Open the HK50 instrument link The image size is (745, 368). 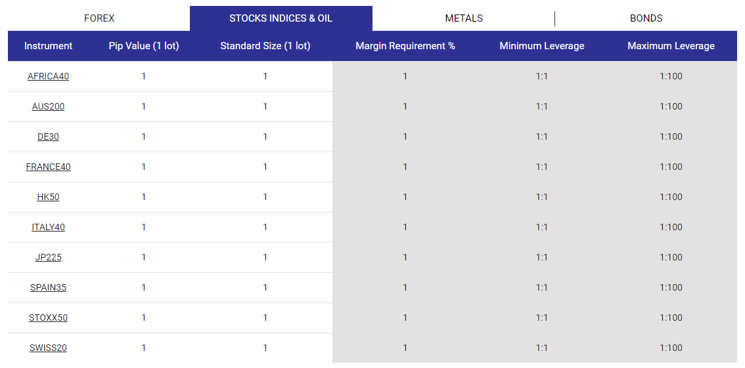[48, 197]
